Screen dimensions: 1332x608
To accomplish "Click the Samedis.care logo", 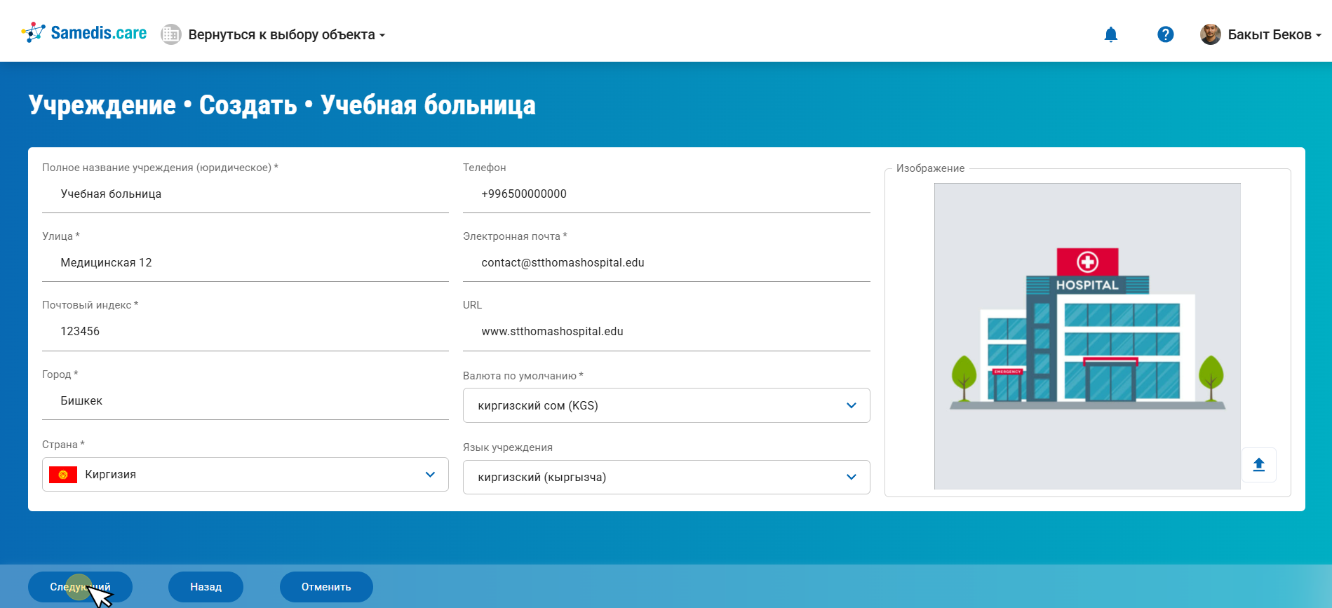I will click(x=84, y=33).
